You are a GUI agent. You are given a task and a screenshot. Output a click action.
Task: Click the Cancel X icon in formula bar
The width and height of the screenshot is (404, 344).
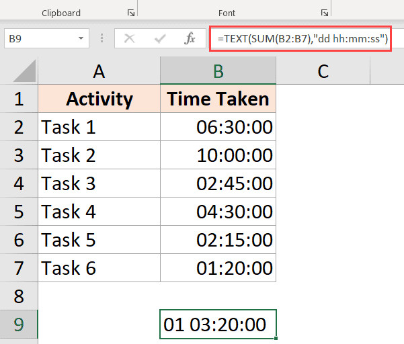[129, 39]
